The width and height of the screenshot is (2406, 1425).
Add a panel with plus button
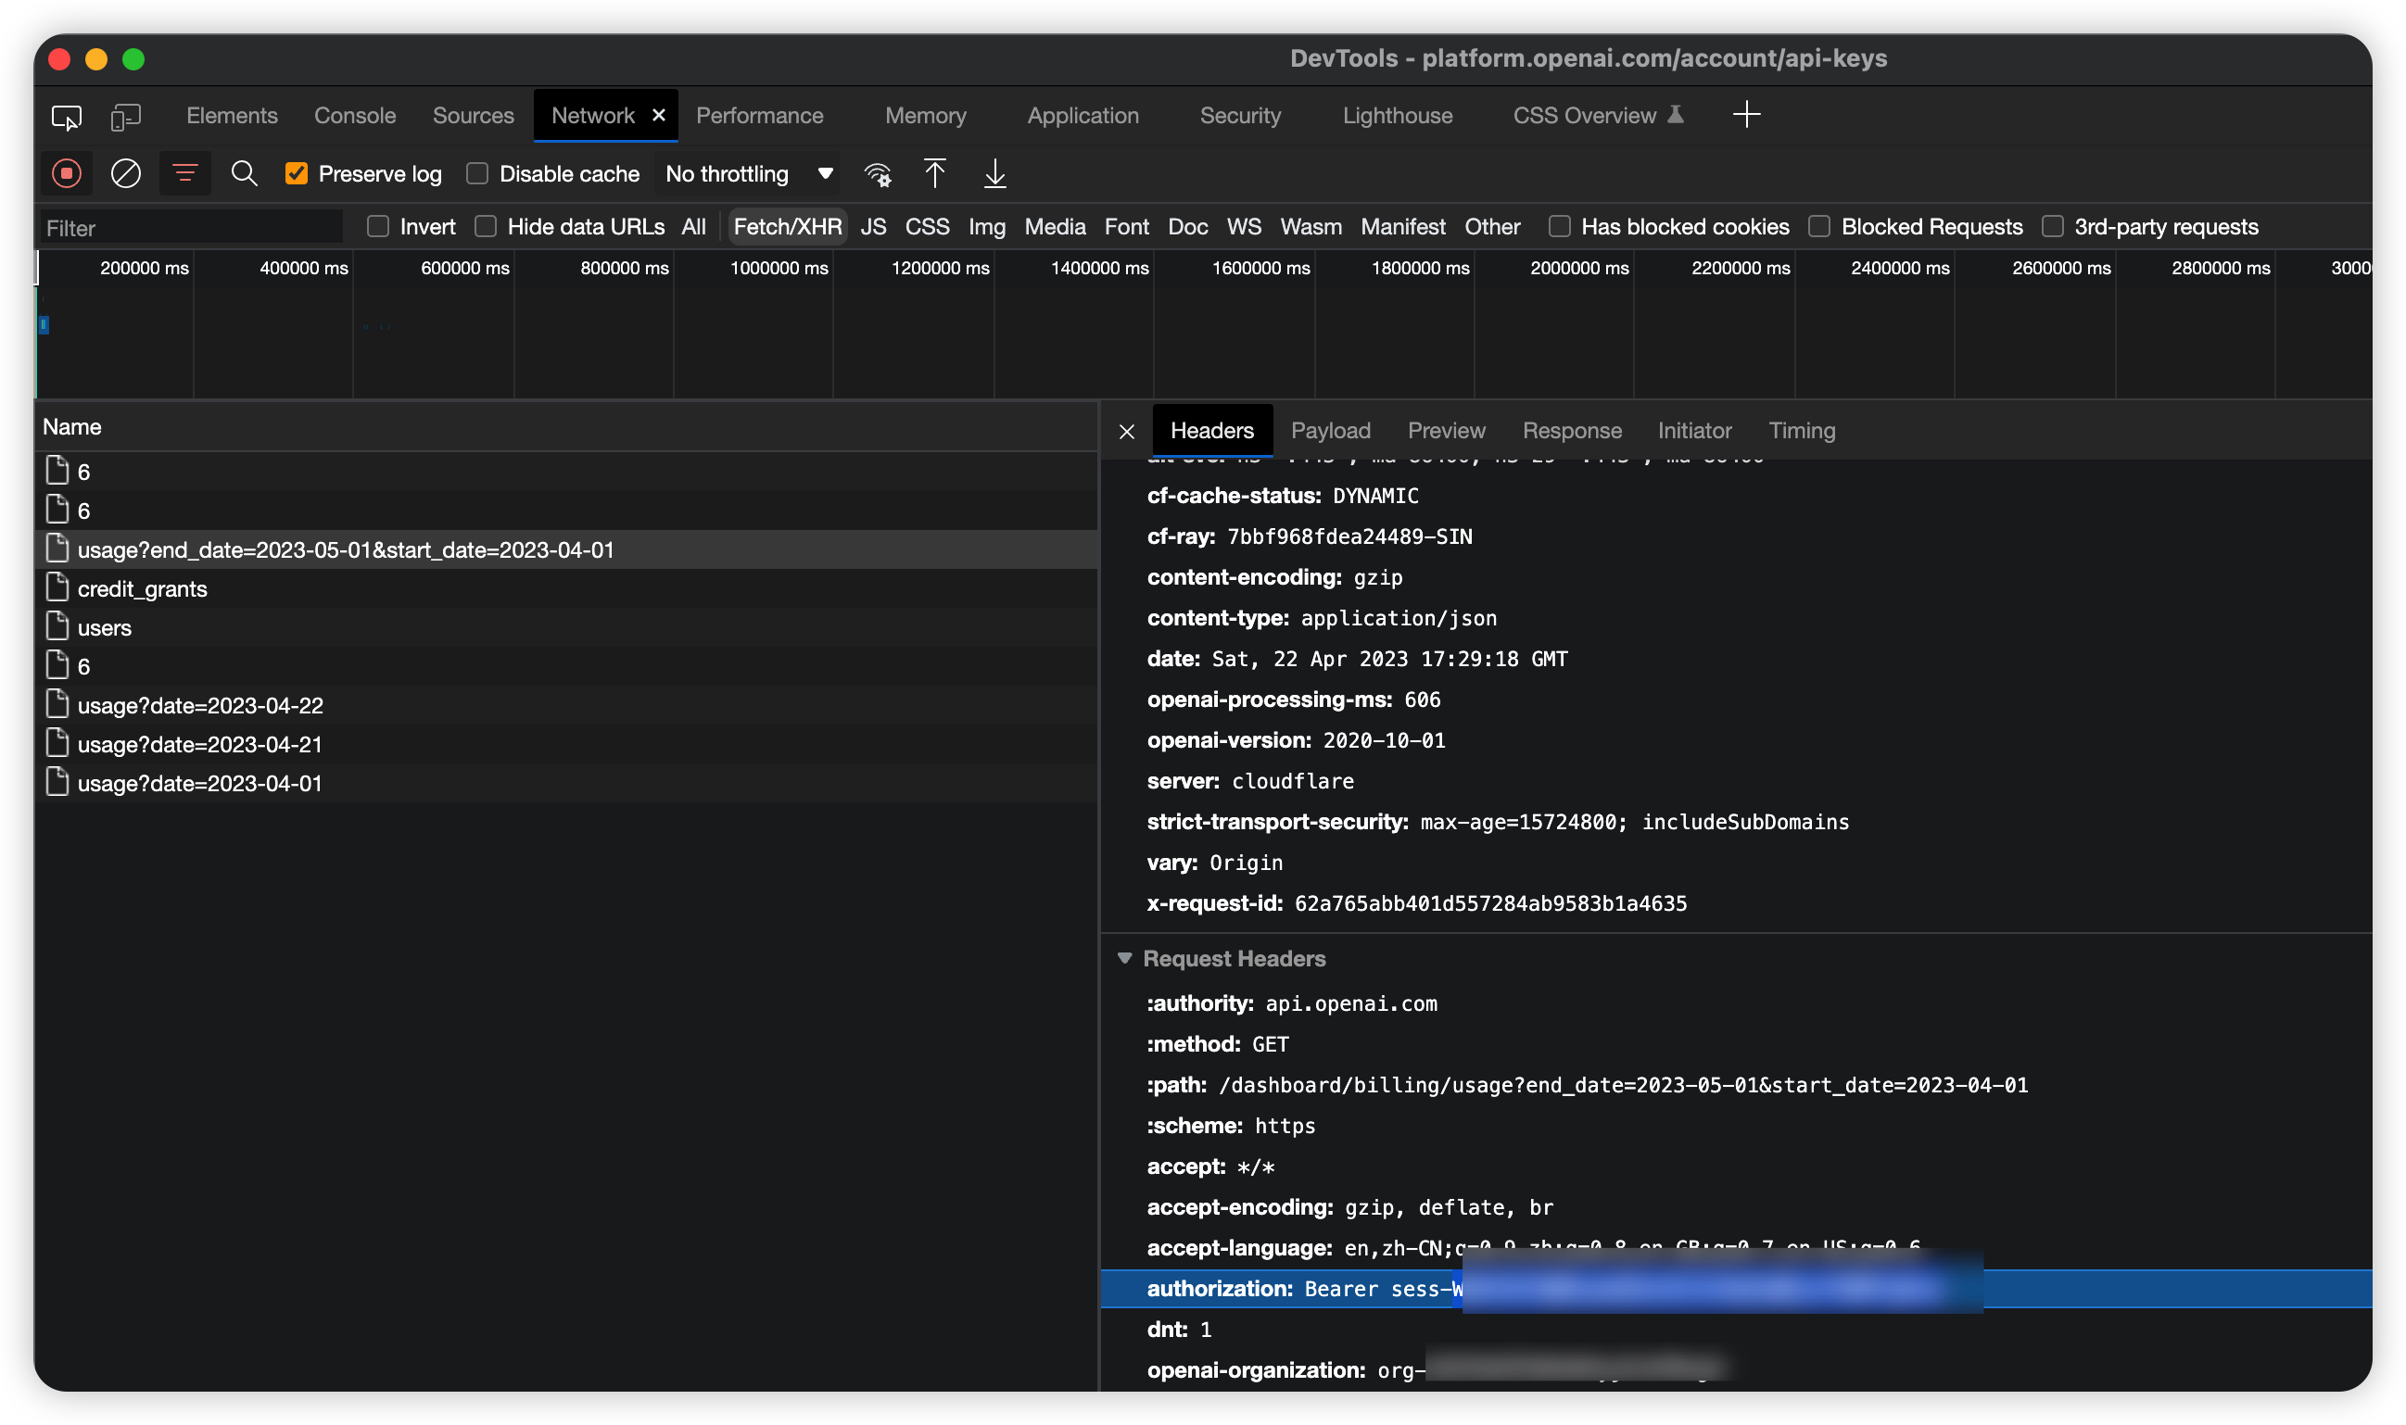click(x=1746, y=115)
